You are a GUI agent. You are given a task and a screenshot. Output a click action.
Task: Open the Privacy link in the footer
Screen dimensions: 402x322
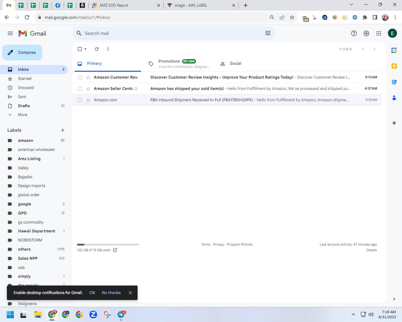pos(219,244)
